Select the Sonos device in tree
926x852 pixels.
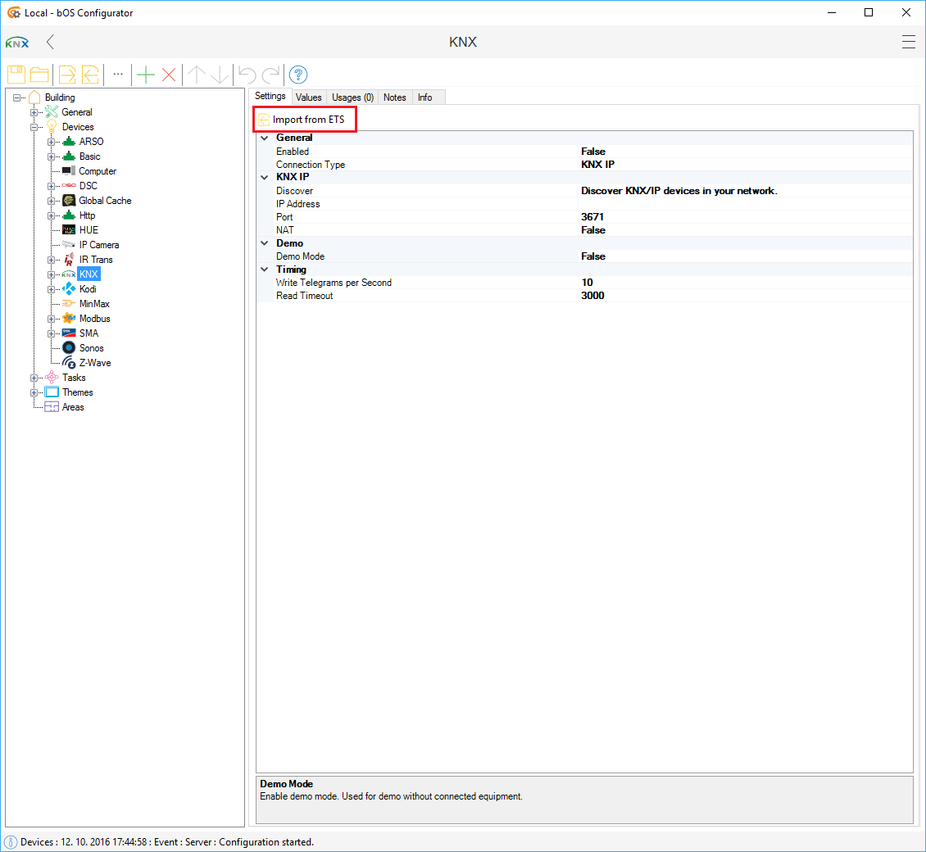coord(91,348)
